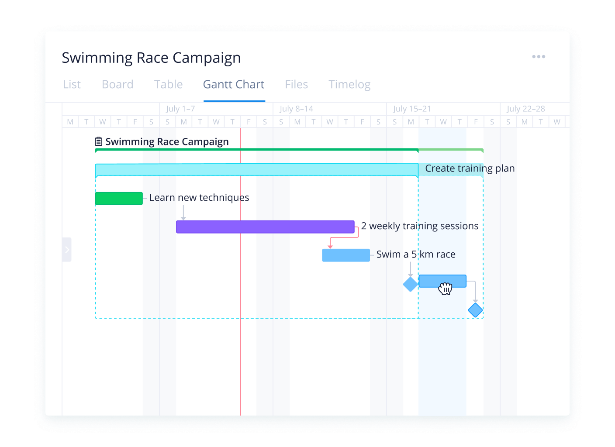Open the Timelog tab
Viewport: 615px width, 447px height.
pyautogui.click(x=349, y=84)
